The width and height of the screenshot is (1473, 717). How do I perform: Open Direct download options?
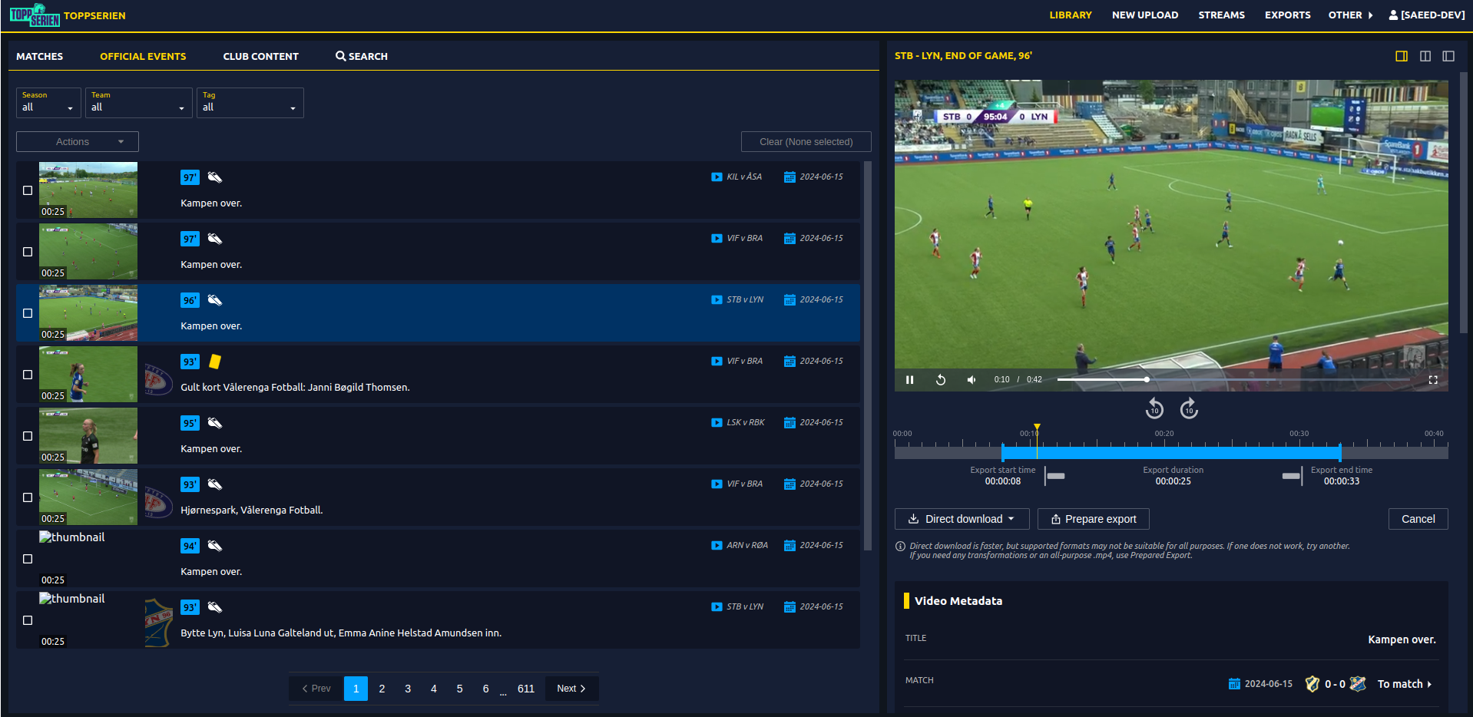962,519
